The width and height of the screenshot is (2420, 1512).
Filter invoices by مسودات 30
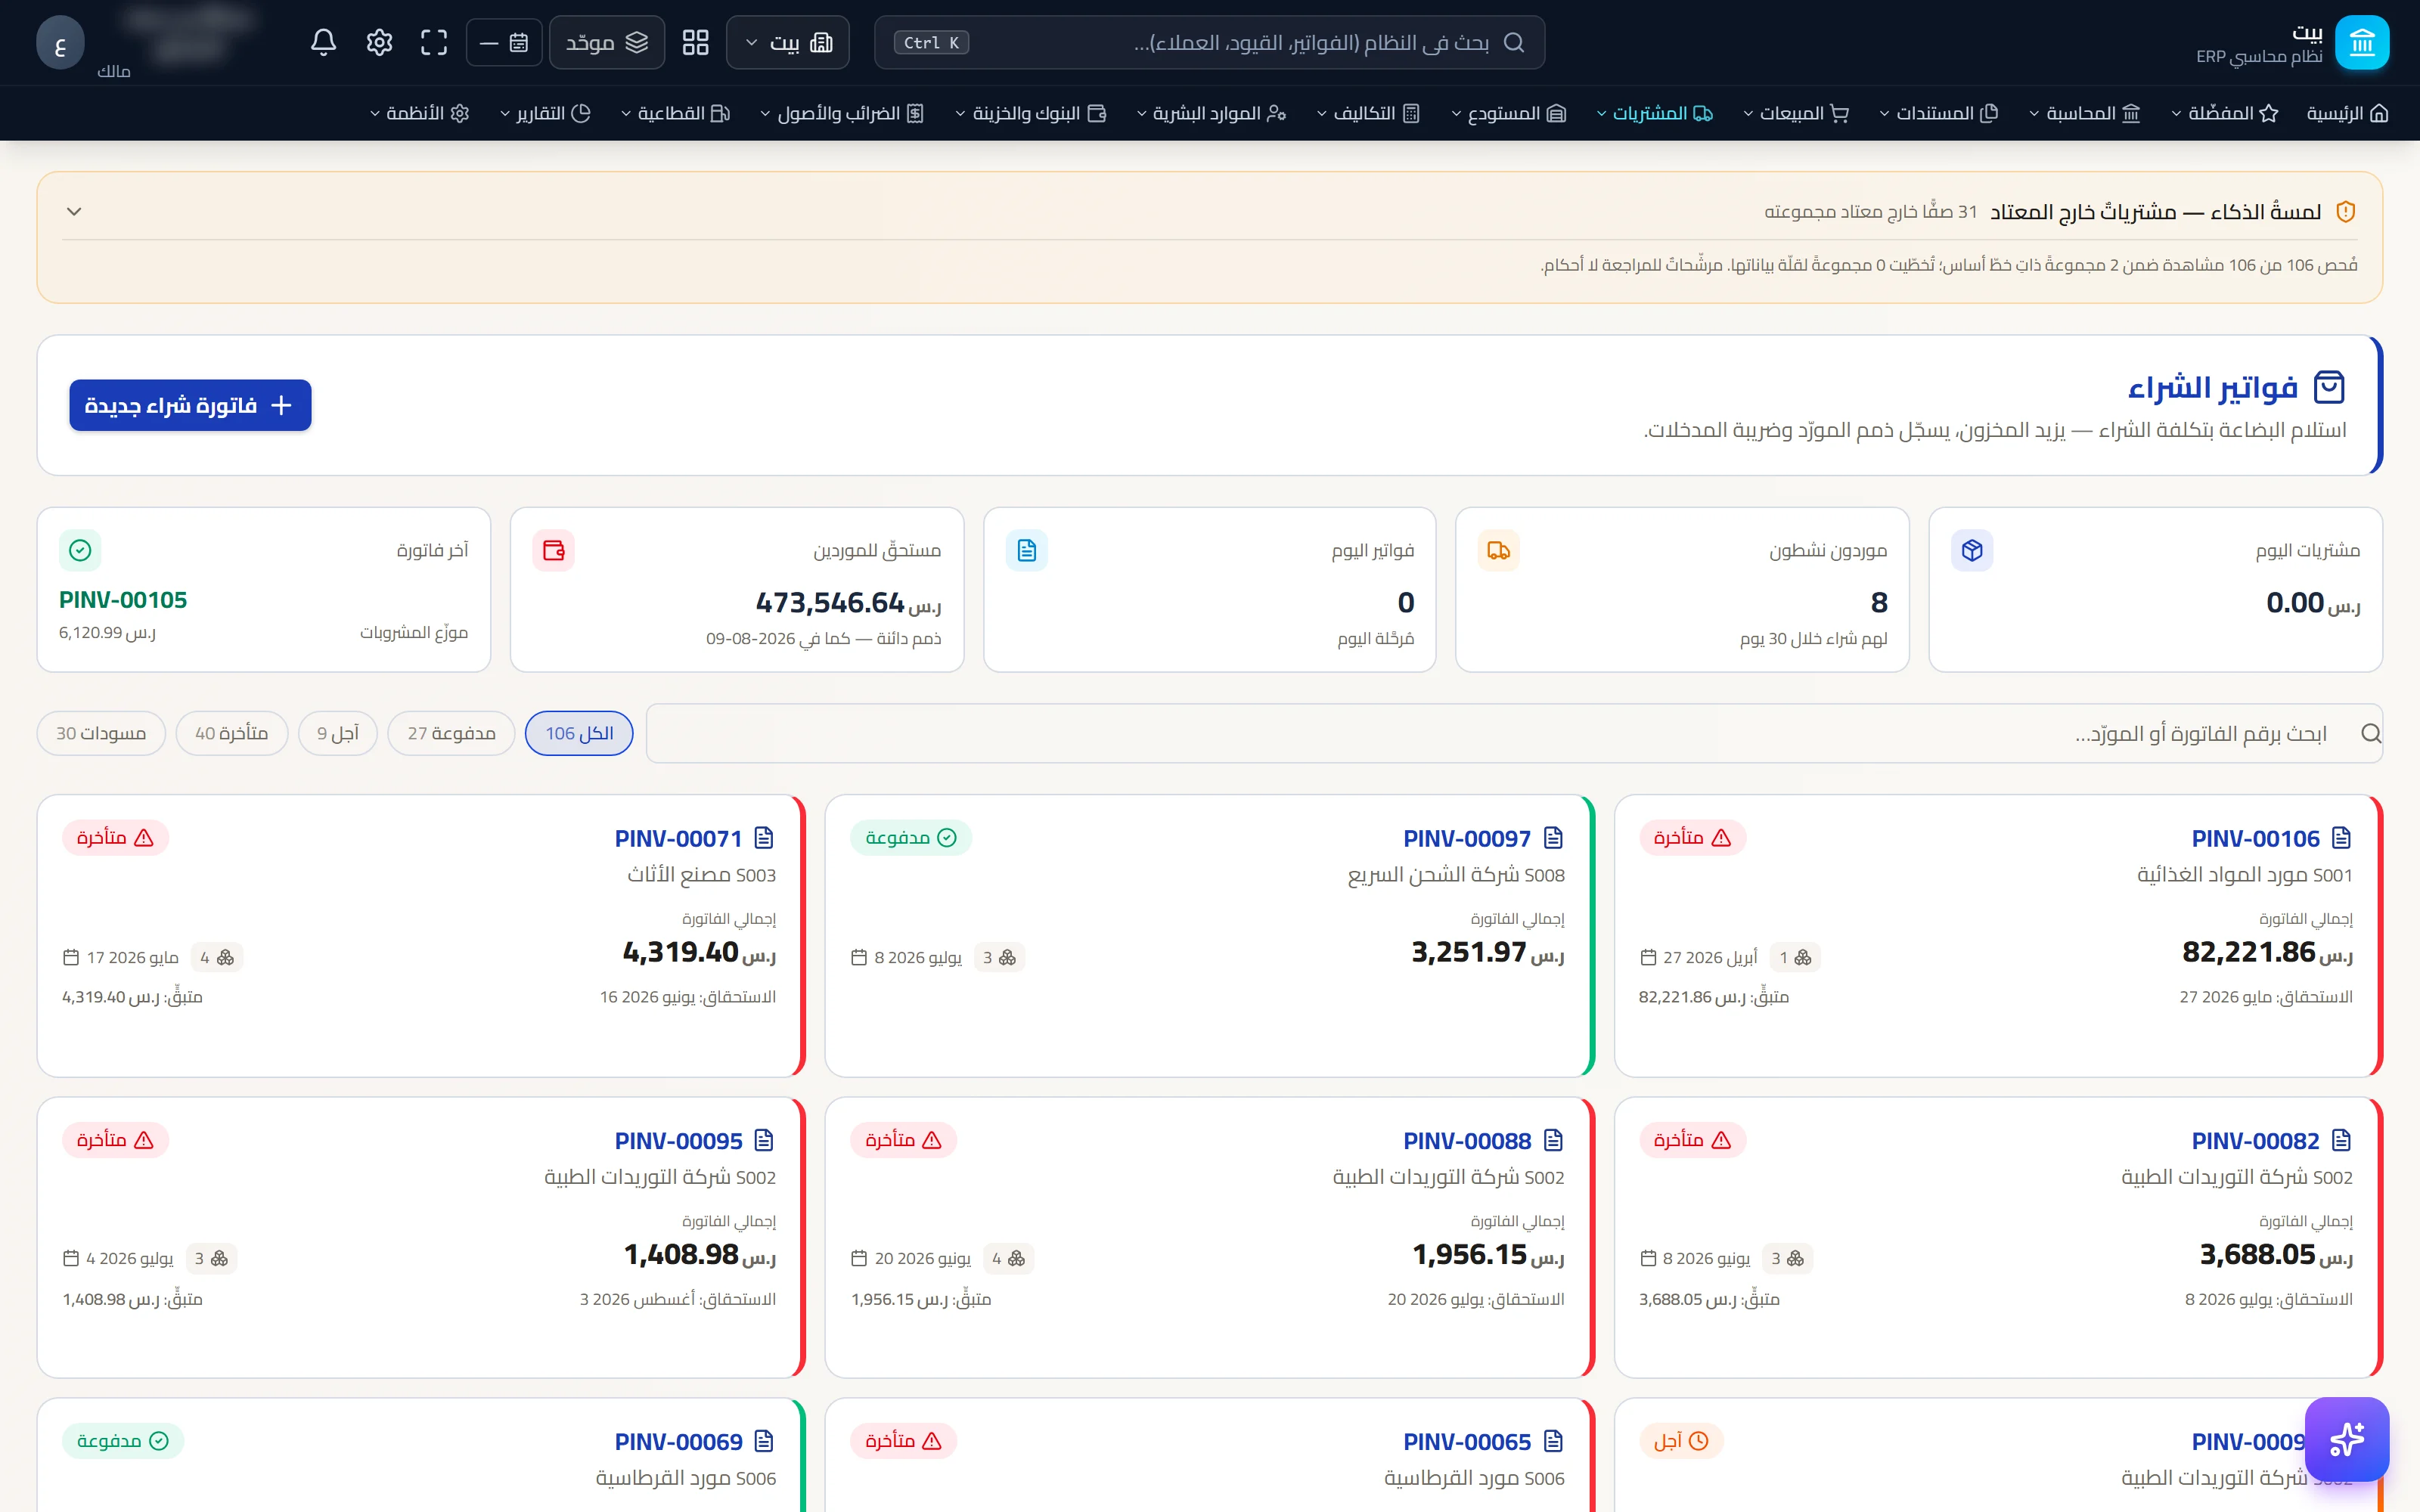point(101,734)
